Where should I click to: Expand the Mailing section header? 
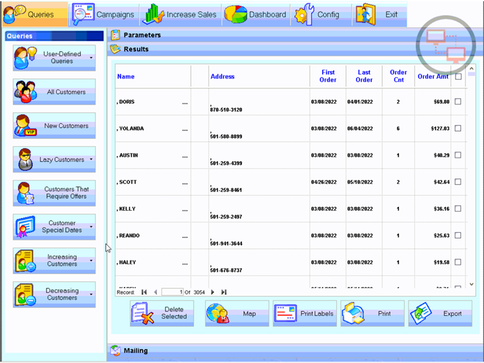[295, 350]
